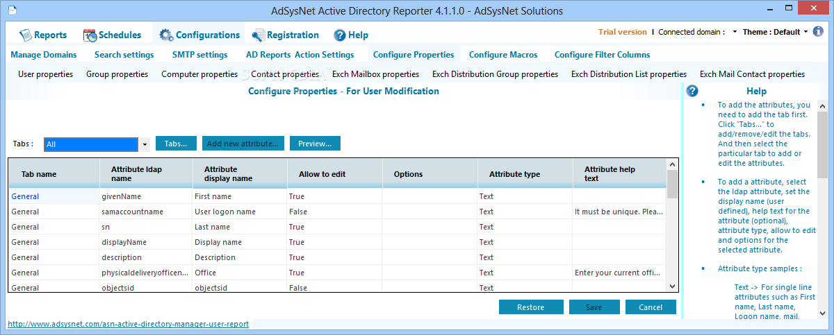834x335 pixels.
Task: Switch to Manage Domains tab
Action: 44,54
